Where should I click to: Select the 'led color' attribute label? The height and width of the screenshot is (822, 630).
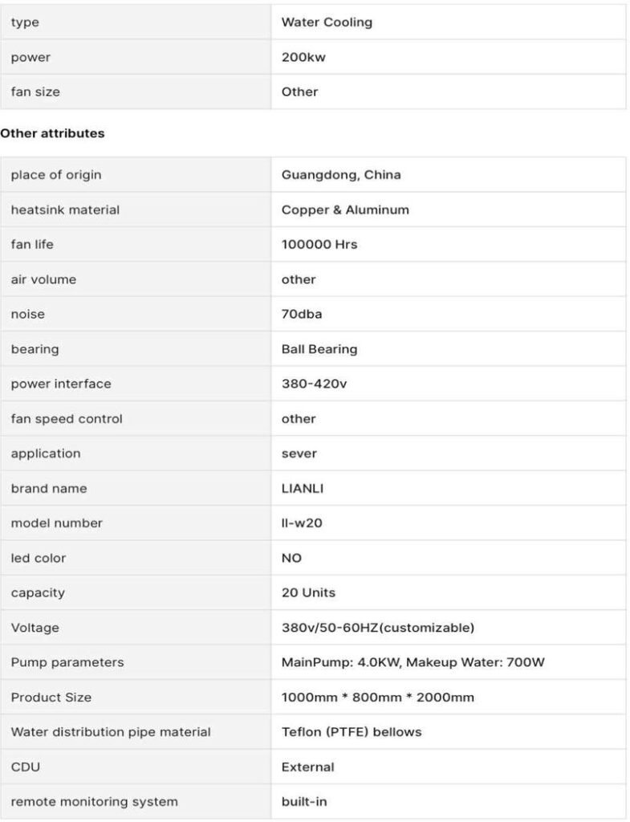tap(39, 558)
